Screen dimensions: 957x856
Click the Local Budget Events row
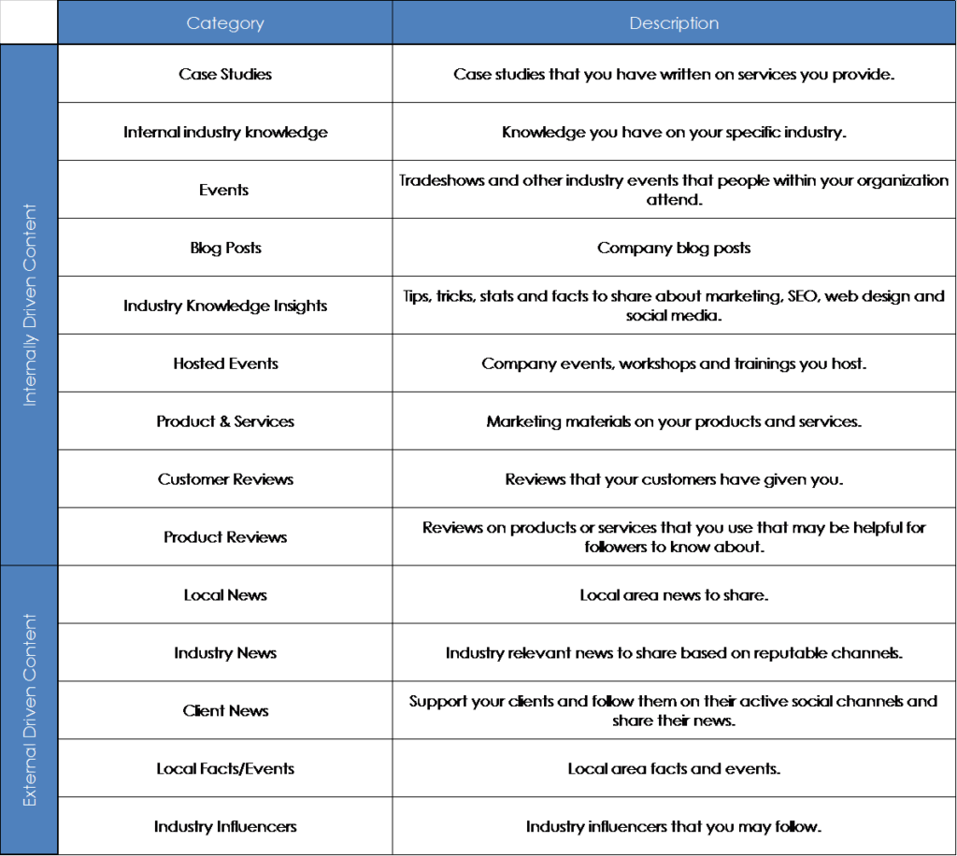[x=224, y=769]
